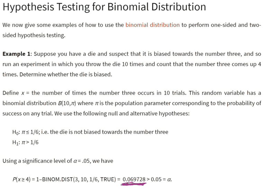The width and height of the screenshot is (277, 189).
Task: Click the B(10,π) distribution notation
Action: tap(67, 103)
